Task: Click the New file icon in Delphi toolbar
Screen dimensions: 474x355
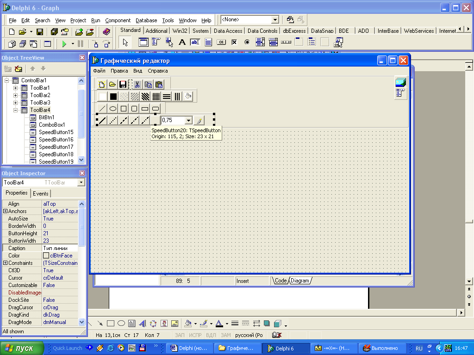Action: coord(12,32)
